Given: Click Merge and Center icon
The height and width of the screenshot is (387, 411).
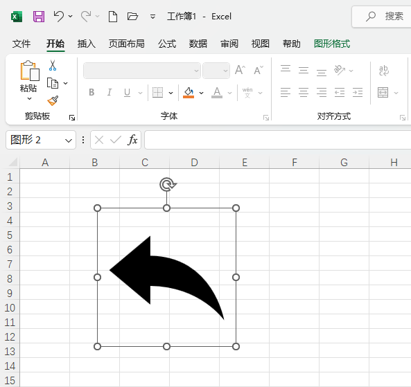Looking at the screenshot, I should (383, 93).
